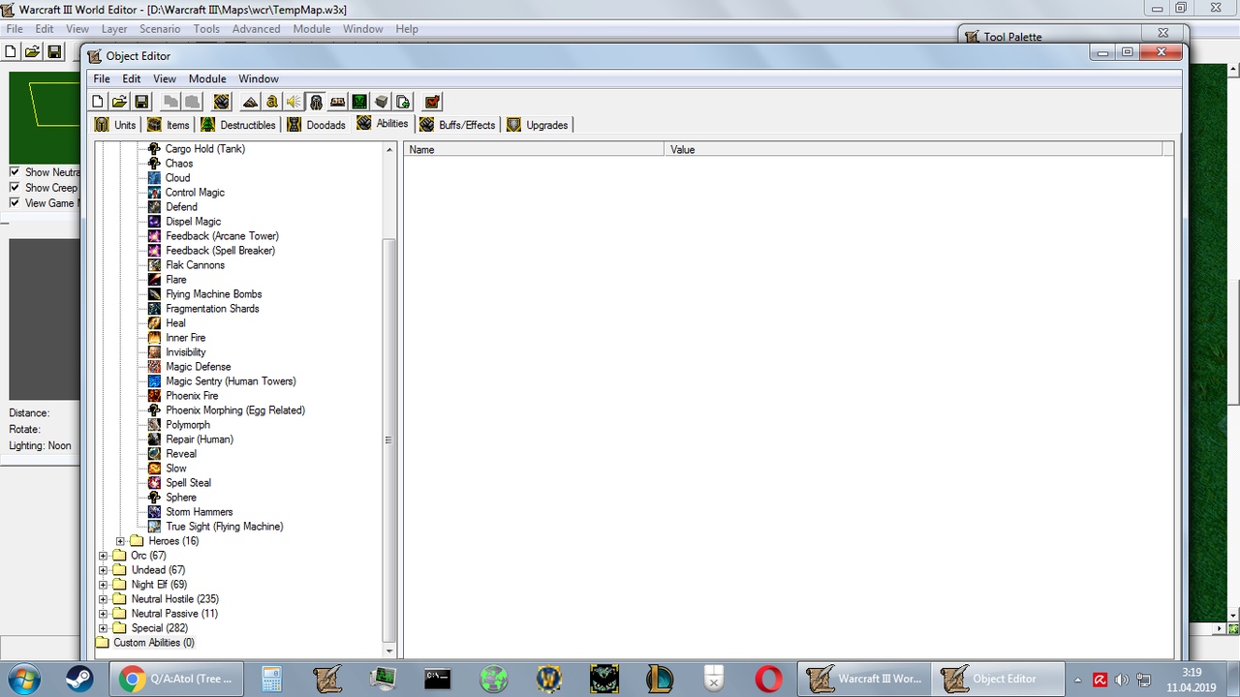Image resolution: width=1240 pixels, height=697 pixels.
Task: Toggle the Show Creep checkbox
Action: point(15,188)
